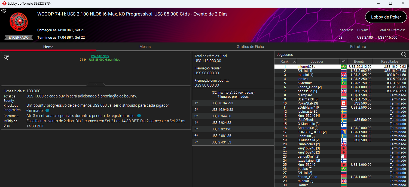The width and height of the screenshot is (409, 187).
Task: Click 5º place prize US$ 3.923,90
Action: (221, 129)
